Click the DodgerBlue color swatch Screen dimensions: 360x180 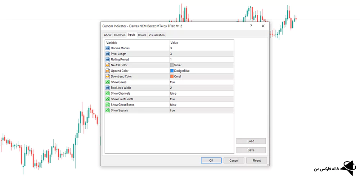coord(172,71)
